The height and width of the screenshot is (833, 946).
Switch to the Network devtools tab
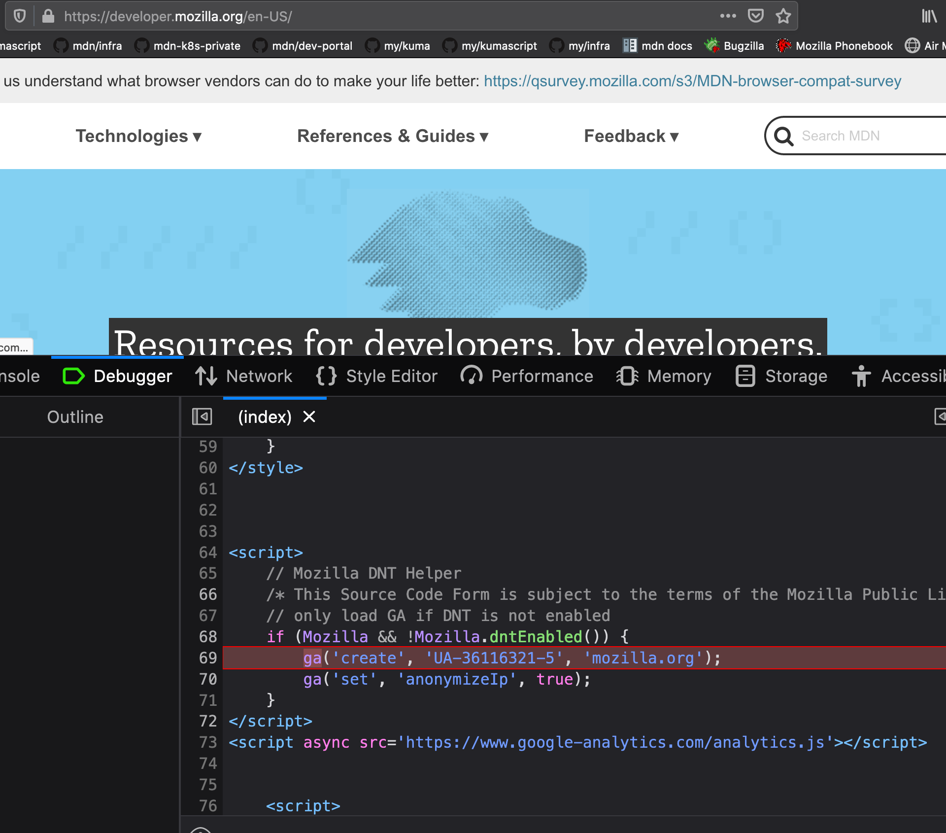pyautogui.click(x=243, y=376)
